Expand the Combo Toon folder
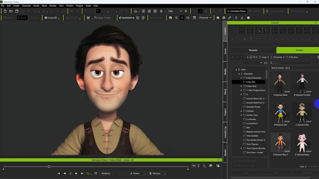 pyautogui.click(x=241, y=115)
